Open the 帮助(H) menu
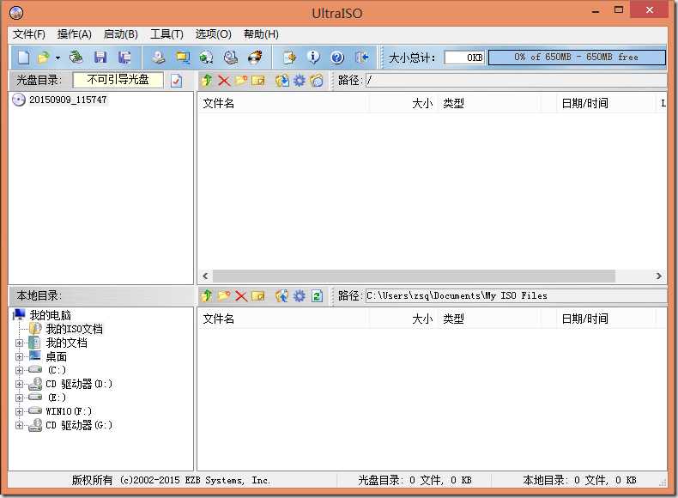 [x=261, y=34]
